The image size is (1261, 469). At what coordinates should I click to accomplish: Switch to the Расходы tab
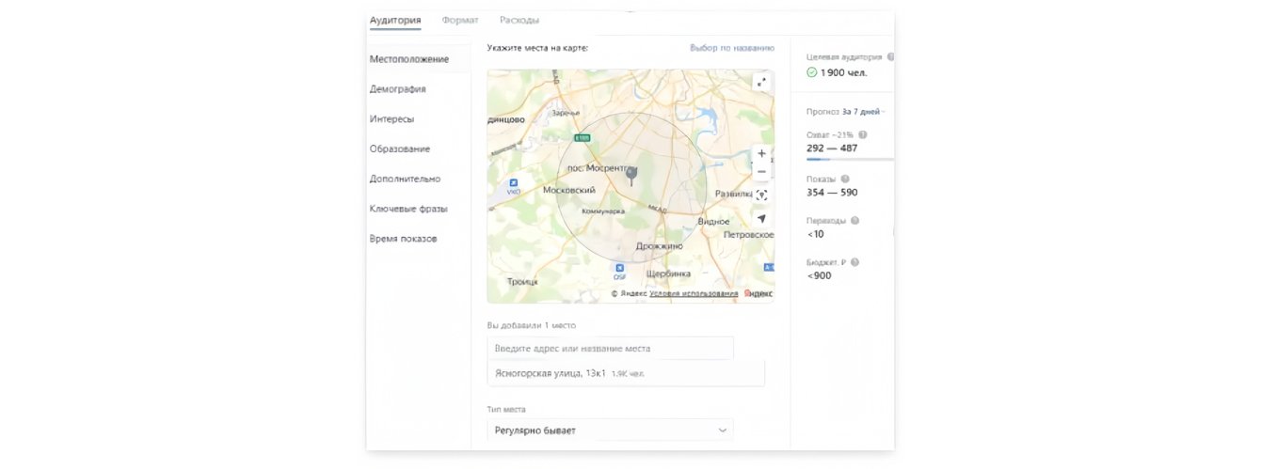click(x=519, y=20)
